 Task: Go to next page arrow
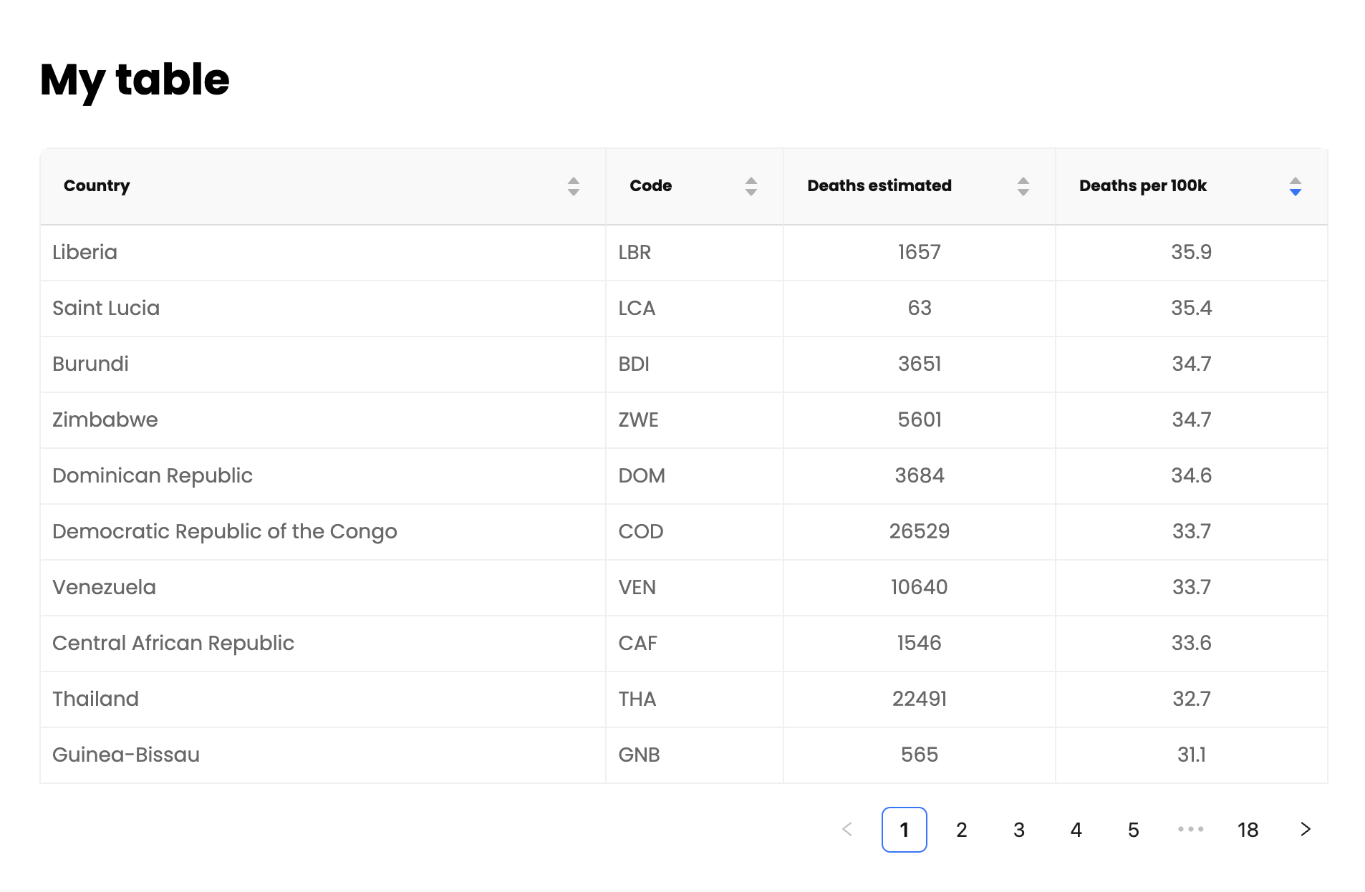point(1305,829)
